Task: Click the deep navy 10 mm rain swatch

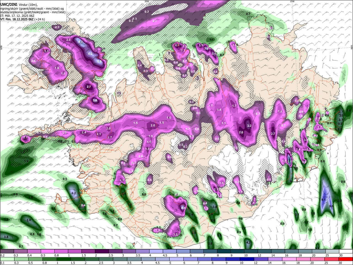Action: coord(246,259)
